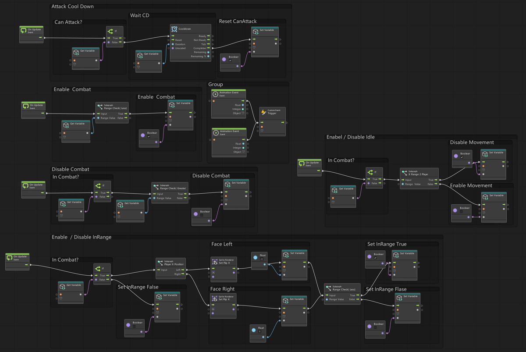This screenshot has width=526, height=352.
Task: Click the Set Flip X icon in Face Left
Action: [x=214, y=262]
